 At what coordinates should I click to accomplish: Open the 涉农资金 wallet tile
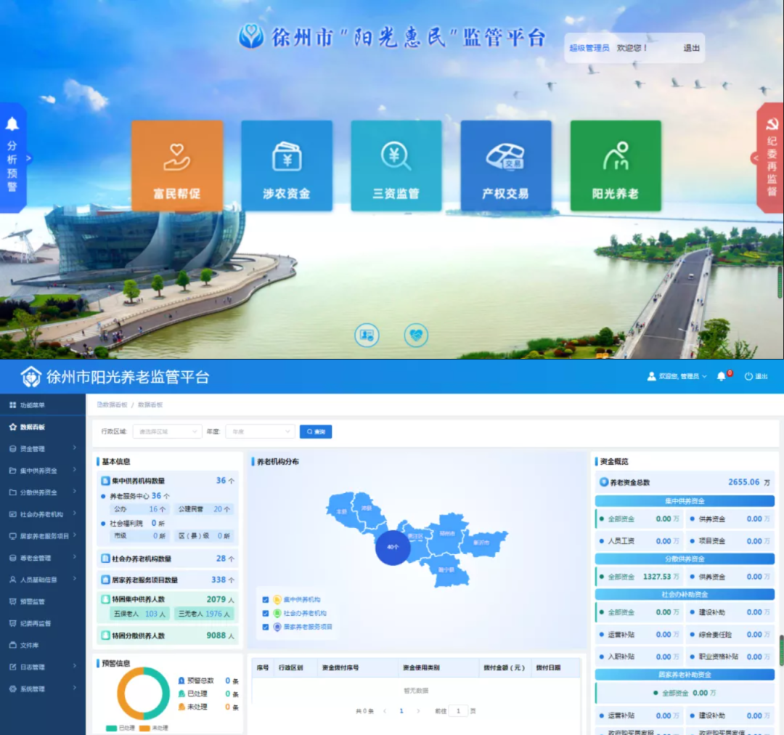point(287,166)
